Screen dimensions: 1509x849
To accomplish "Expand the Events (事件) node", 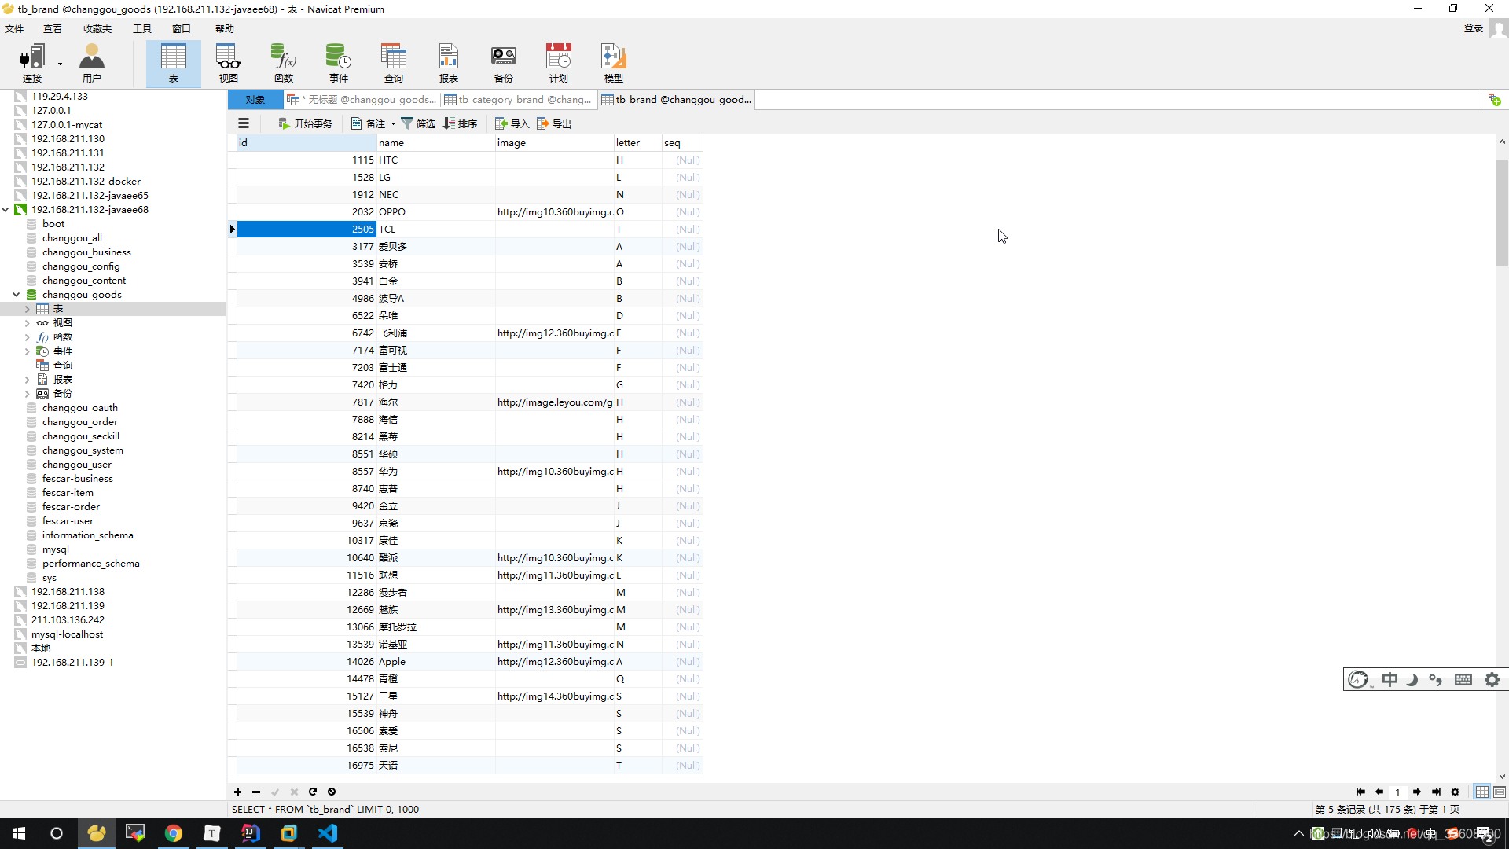I will tap(27, 351).
